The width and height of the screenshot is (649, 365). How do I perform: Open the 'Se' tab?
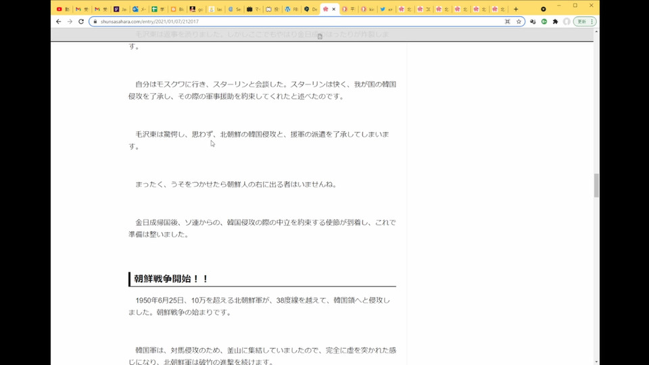tap(235, 9)
